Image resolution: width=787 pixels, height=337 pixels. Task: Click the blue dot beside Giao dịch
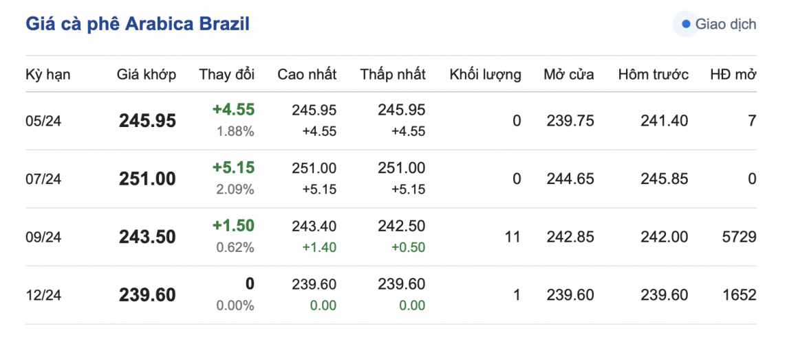point(685,25)
